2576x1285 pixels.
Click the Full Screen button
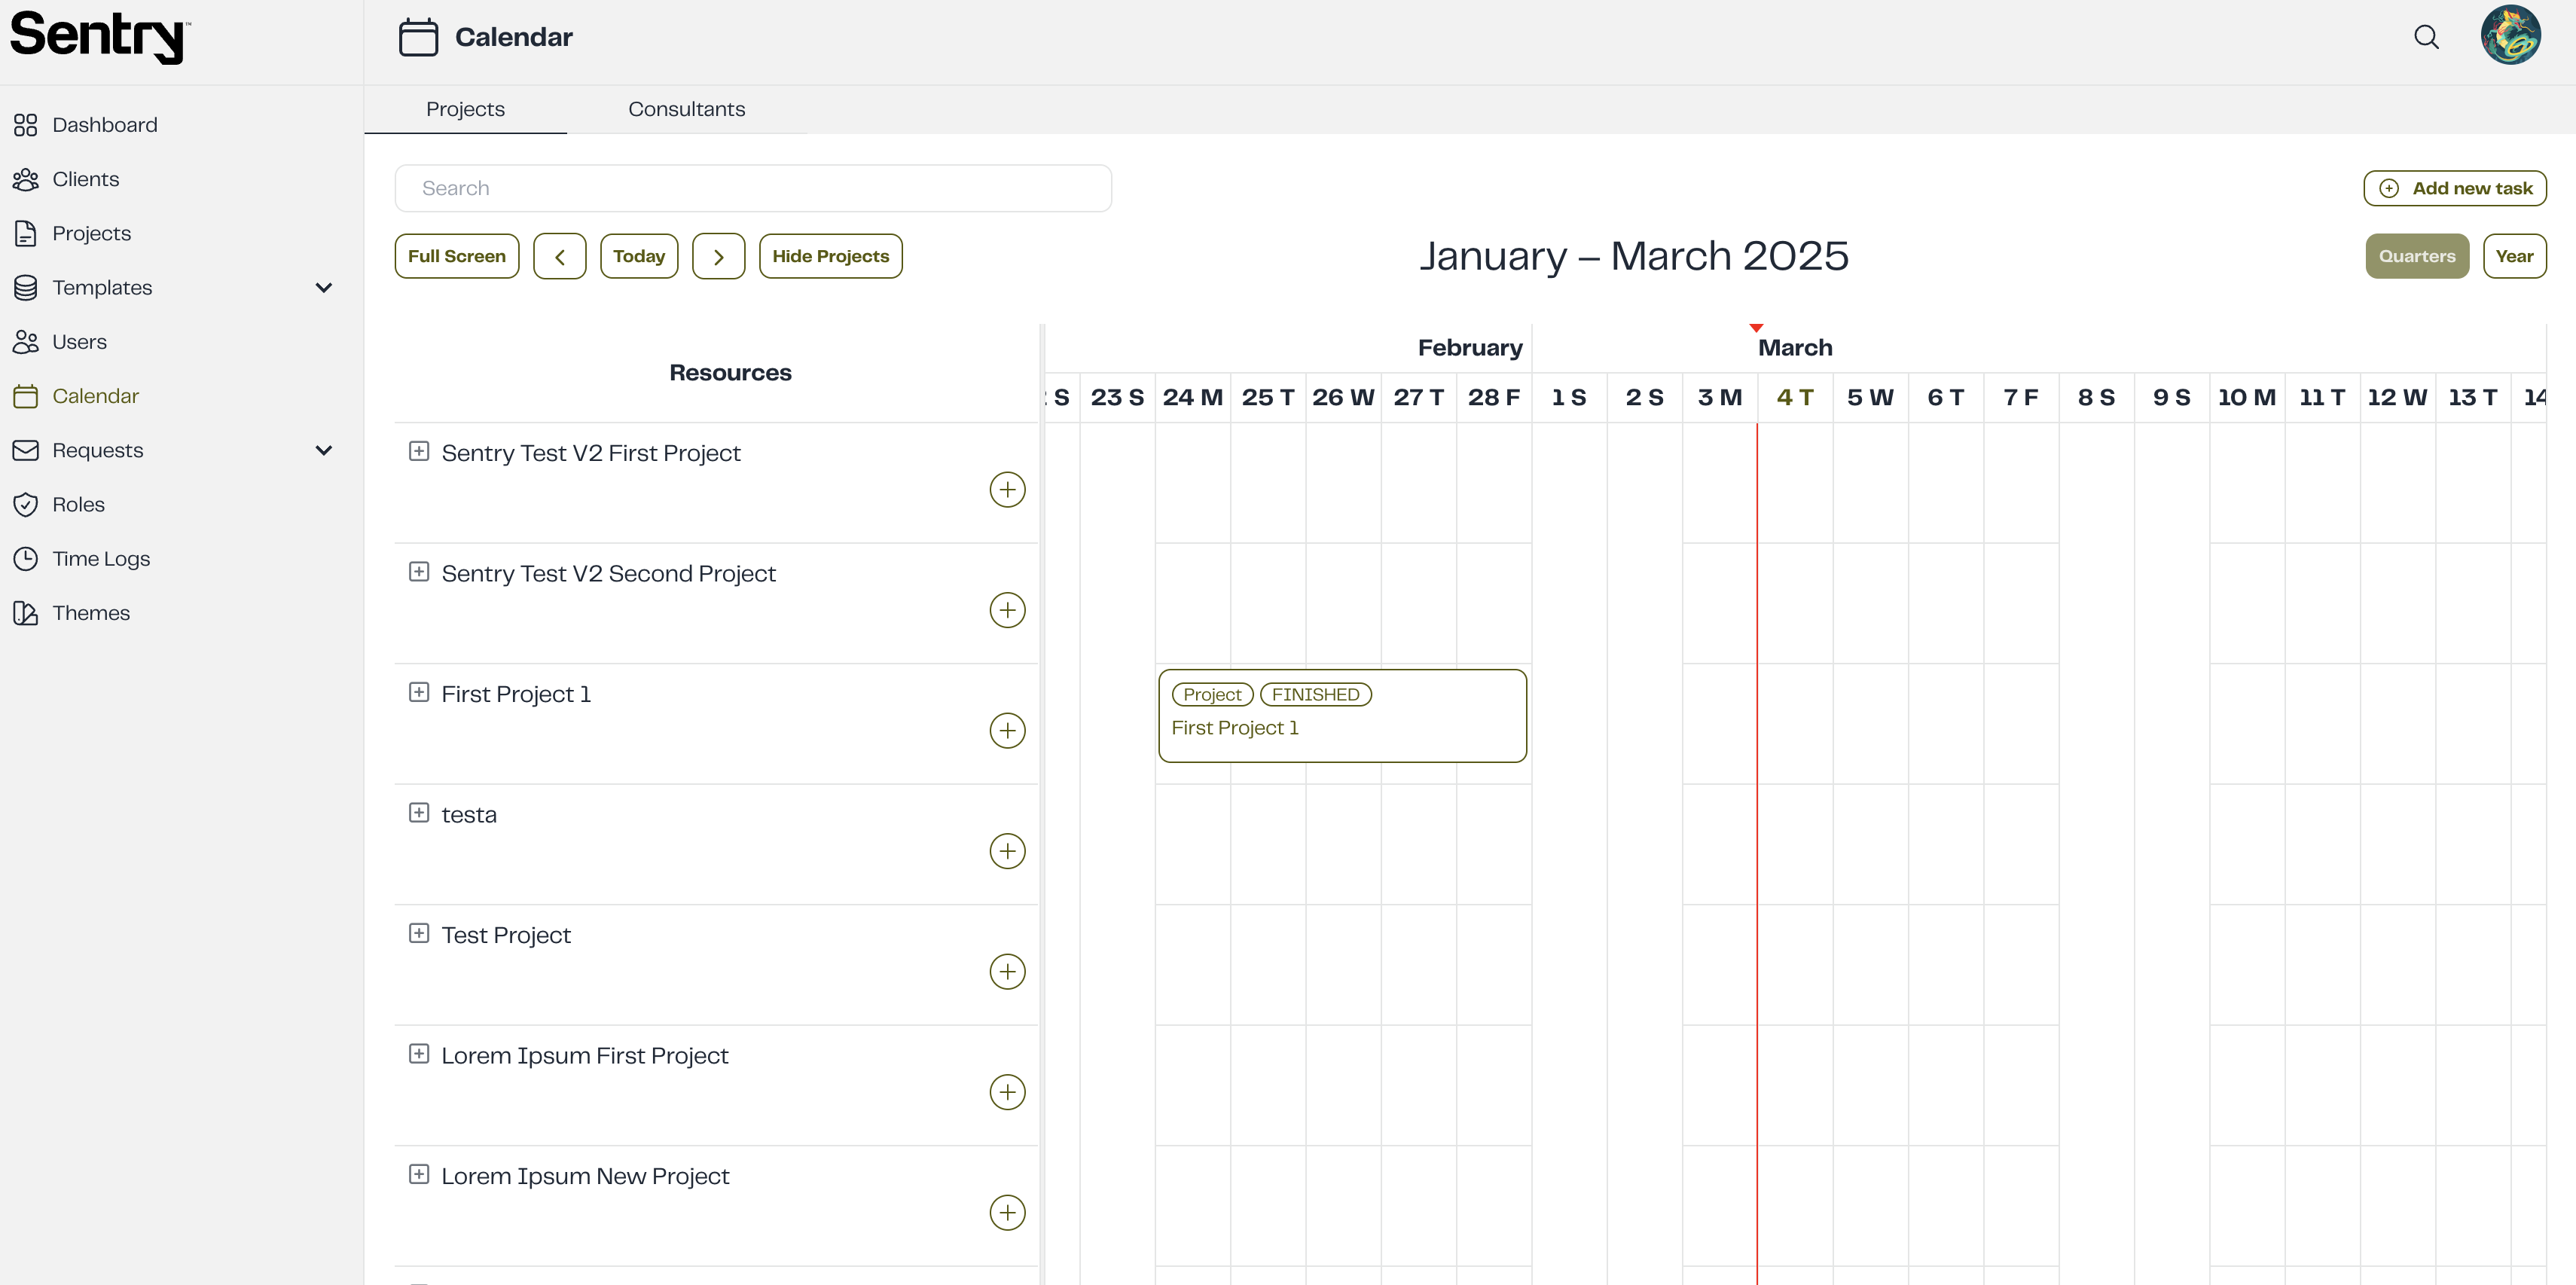[457, 256]
